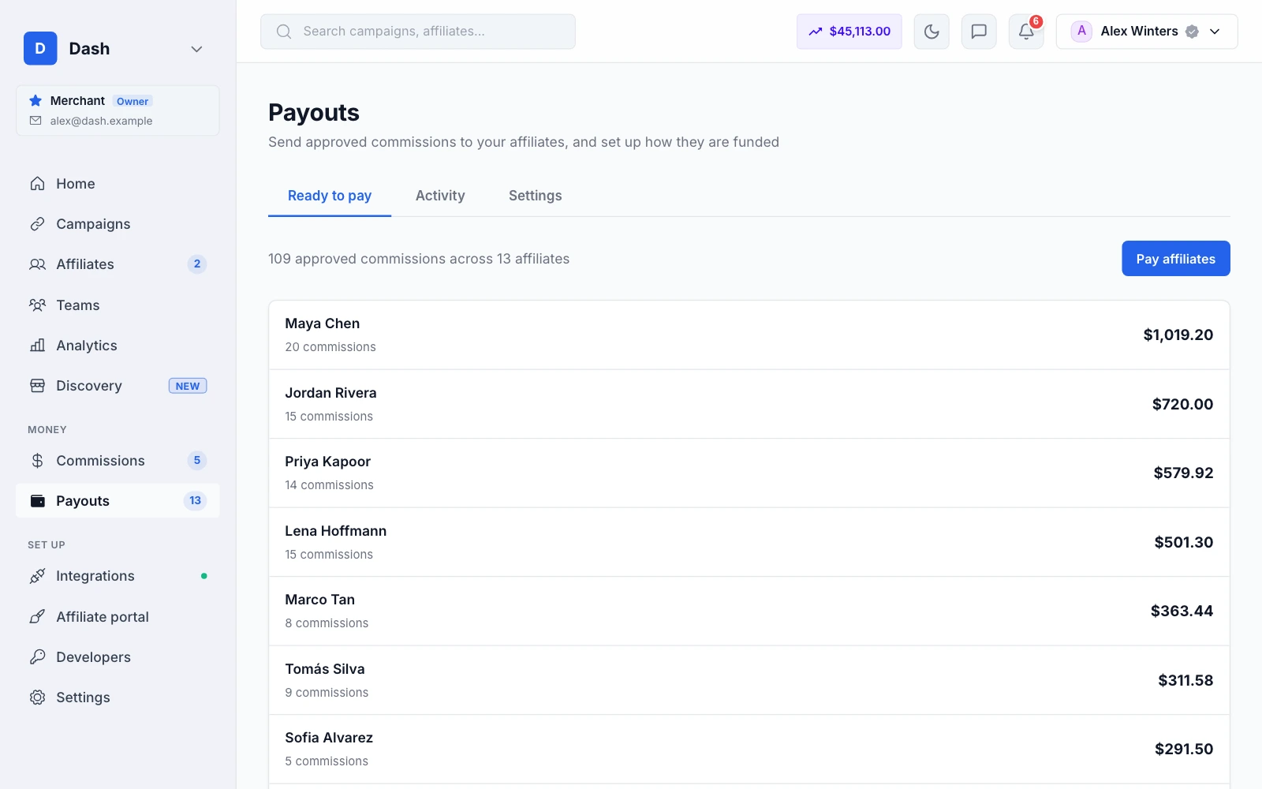1262x789 pixels.
Task: Click the Integrations plug icon
Action: [x=37, y=576]
